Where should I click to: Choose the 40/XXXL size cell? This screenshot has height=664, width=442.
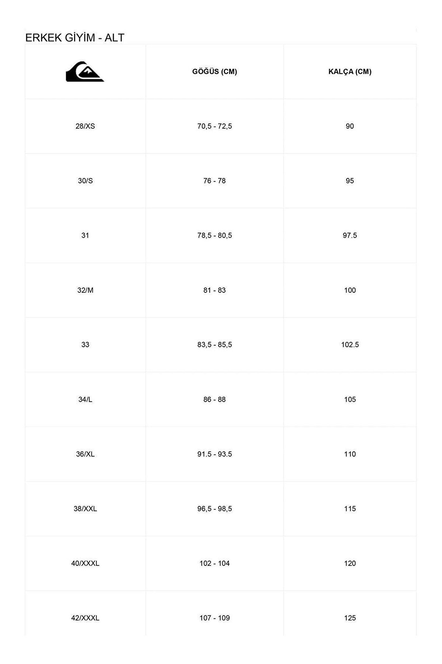coord(85,563)
